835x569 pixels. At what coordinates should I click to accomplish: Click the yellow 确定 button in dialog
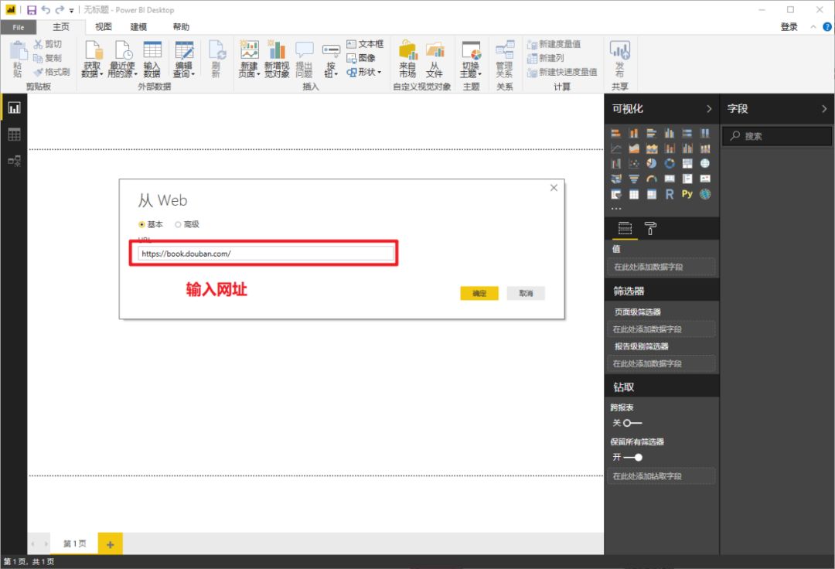pos(479,293)
